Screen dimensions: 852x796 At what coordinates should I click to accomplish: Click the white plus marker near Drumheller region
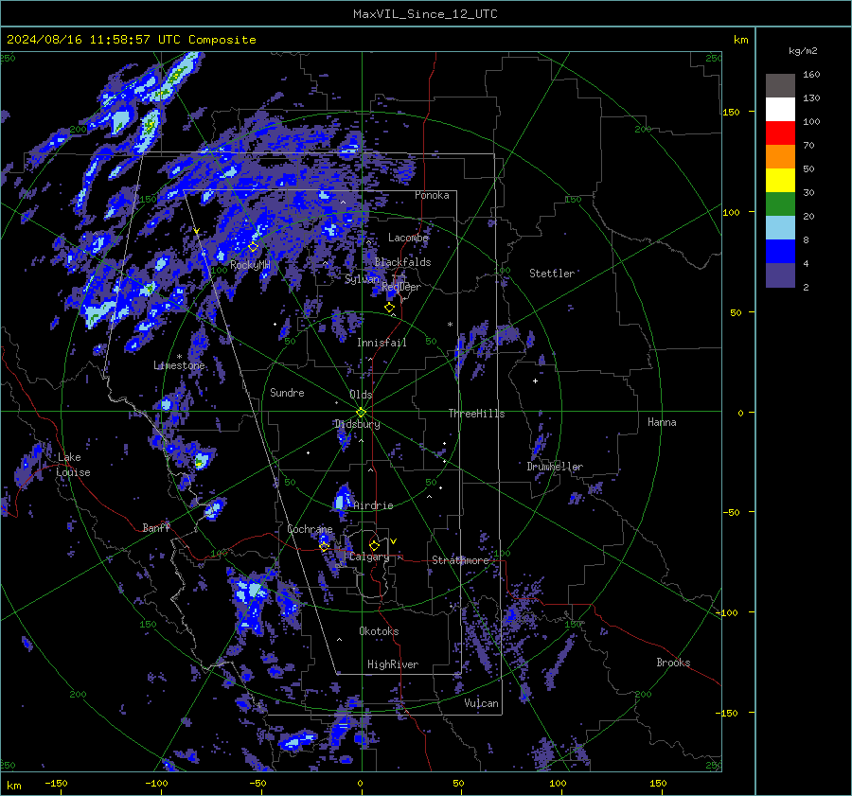(x=535, y=380)
